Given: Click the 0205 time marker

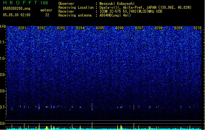Looking at the screenshot, I should (x=100, y=28).
